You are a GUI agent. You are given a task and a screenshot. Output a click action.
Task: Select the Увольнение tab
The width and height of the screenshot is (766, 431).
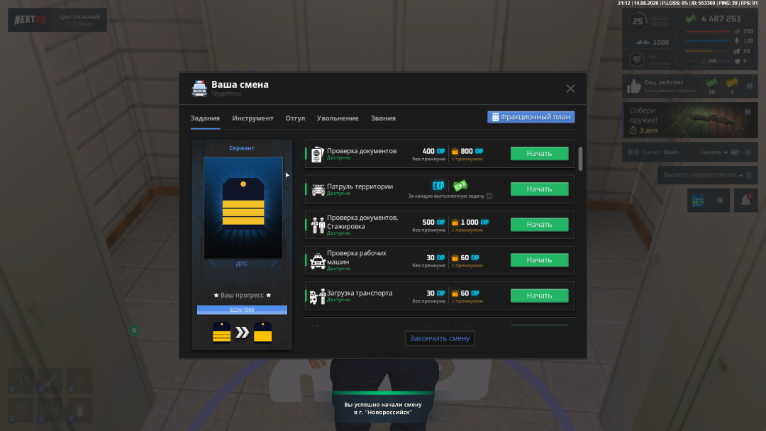tap(338, 118)
